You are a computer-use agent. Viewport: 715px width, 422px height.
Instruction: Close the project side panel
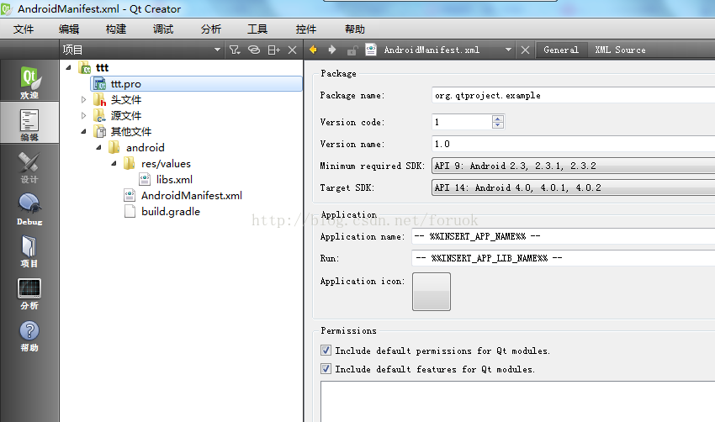(292, 50)
